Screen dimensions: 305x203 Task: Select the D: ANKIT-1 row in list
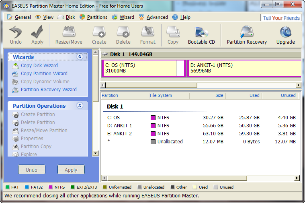pos(201,126)
